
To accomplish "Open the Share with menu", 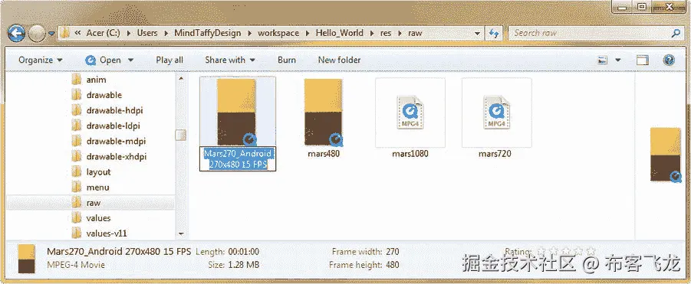I will point(230,60).
